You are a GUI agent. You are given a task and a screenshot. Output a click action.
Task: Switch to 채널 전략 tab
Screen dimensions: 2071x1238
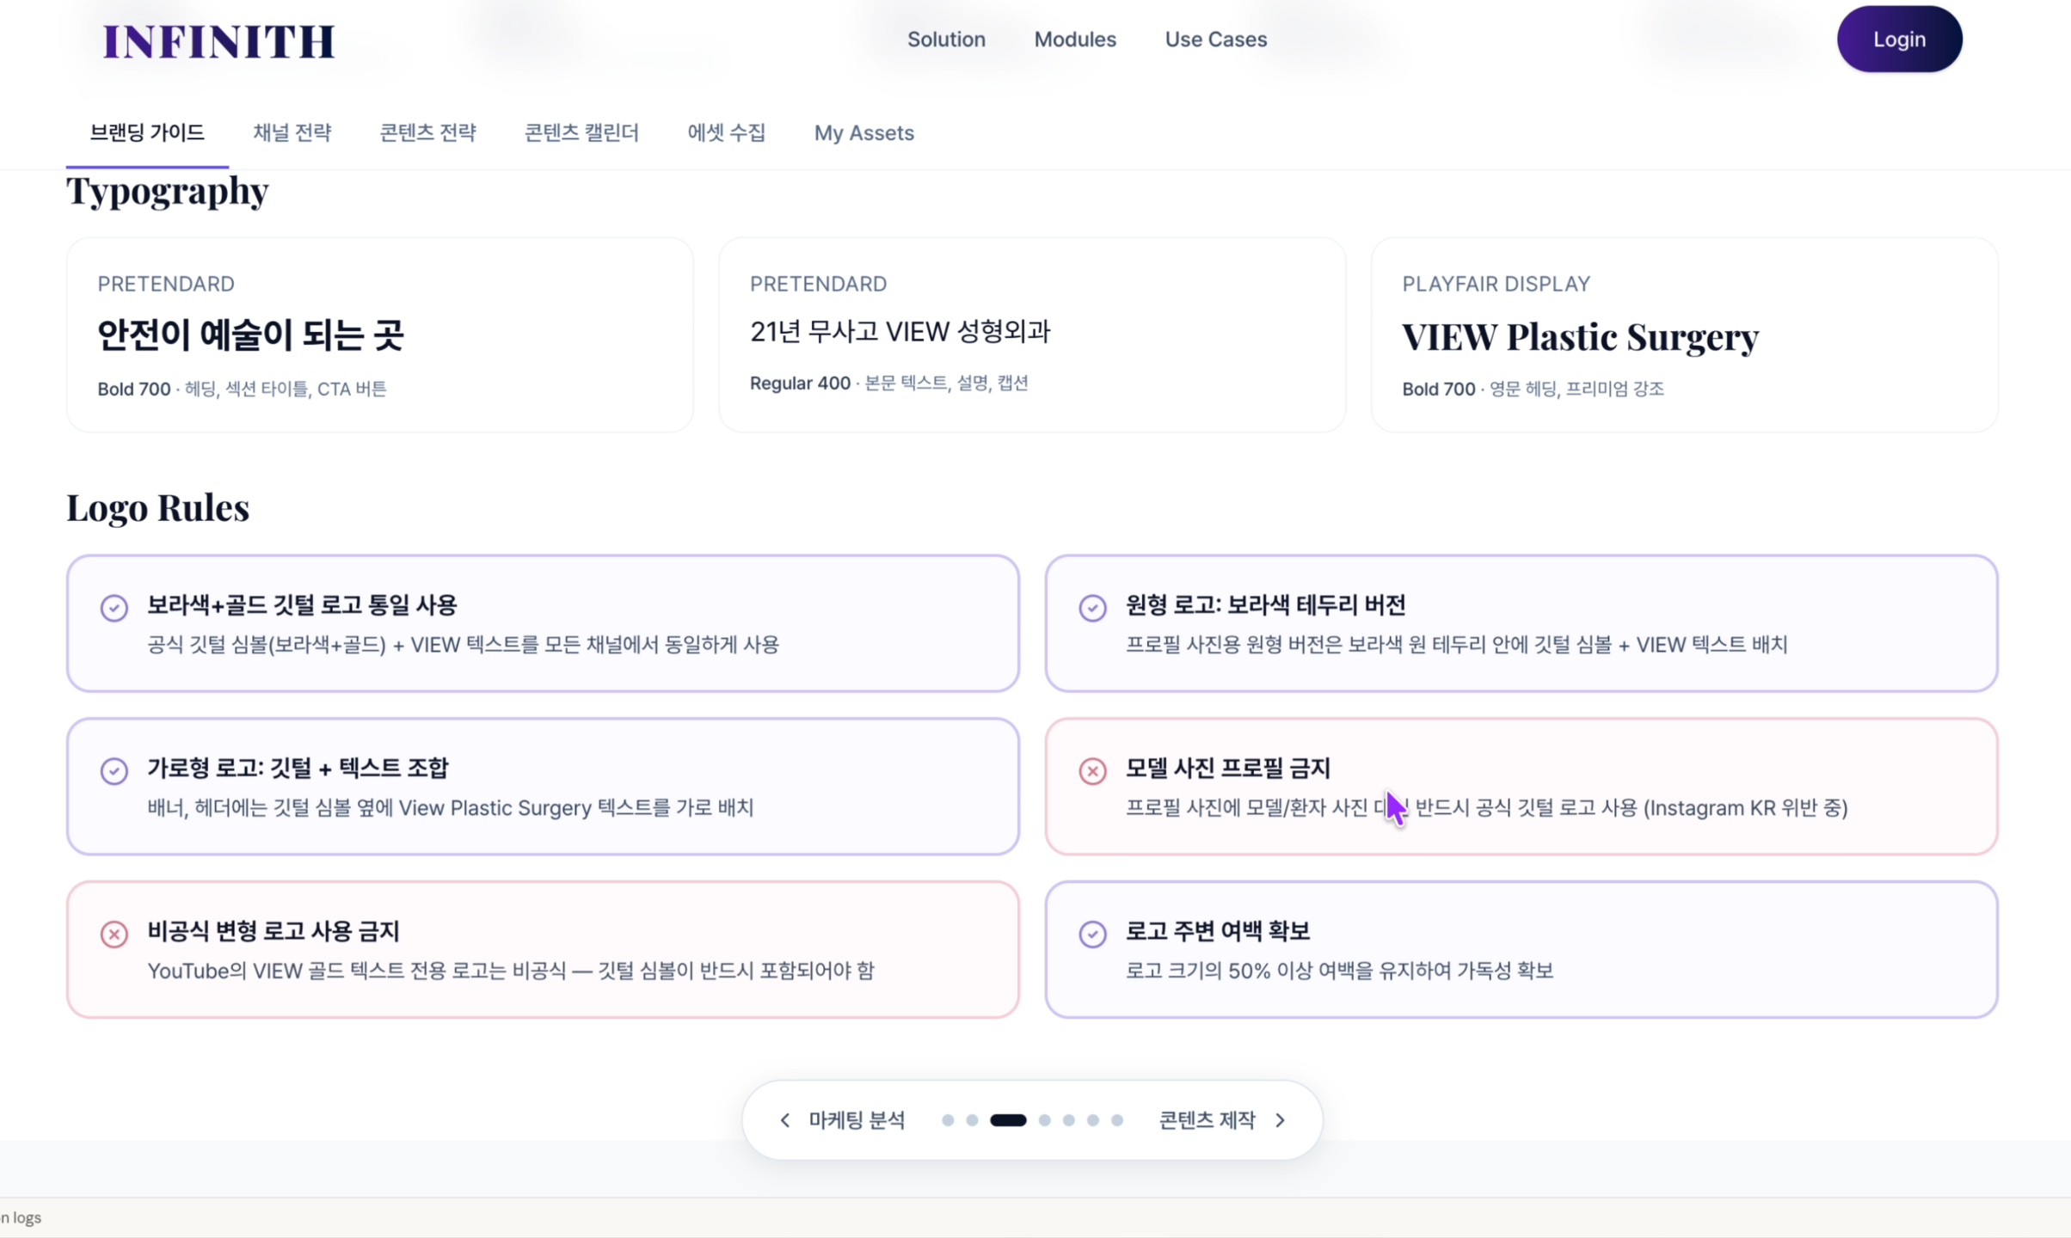coord(292,132)
